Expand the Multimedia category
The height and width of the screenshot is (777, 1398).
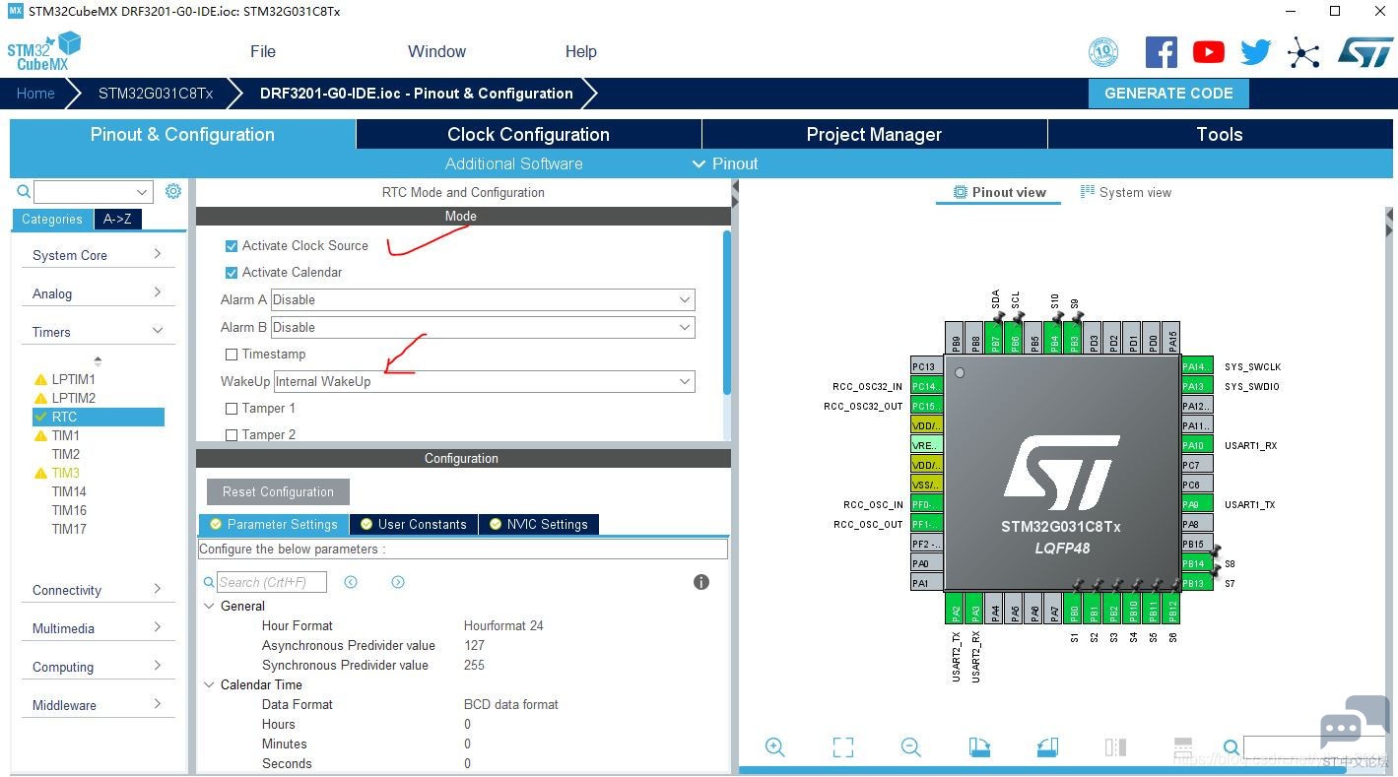point(98,628)
